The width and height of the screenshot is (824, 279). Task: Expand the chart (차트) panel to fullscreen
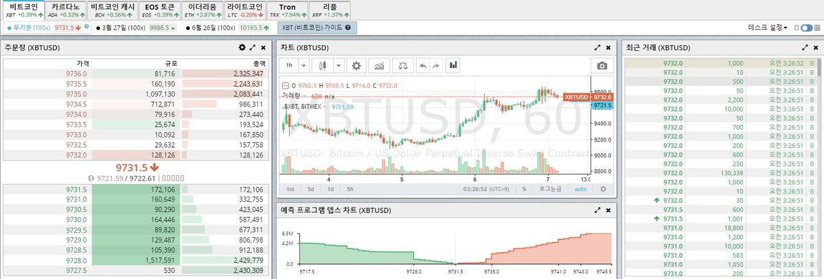597,47
